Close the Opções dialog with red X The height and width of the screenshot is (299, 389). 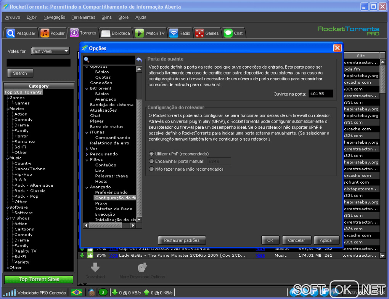click(337, 48)
